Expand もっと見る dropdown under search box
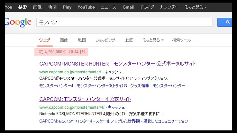This screenshot has width=237, height=133. (x=153, y=40)
